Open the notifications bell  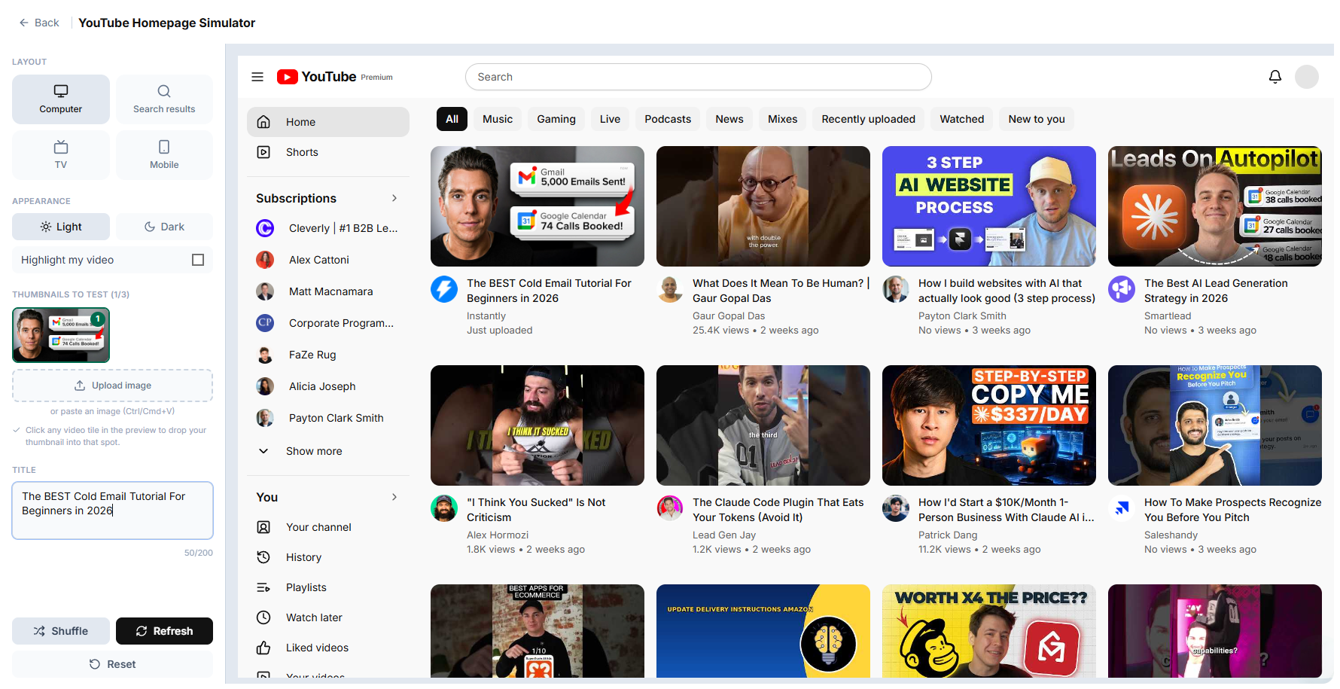(x=1275, y=77)
